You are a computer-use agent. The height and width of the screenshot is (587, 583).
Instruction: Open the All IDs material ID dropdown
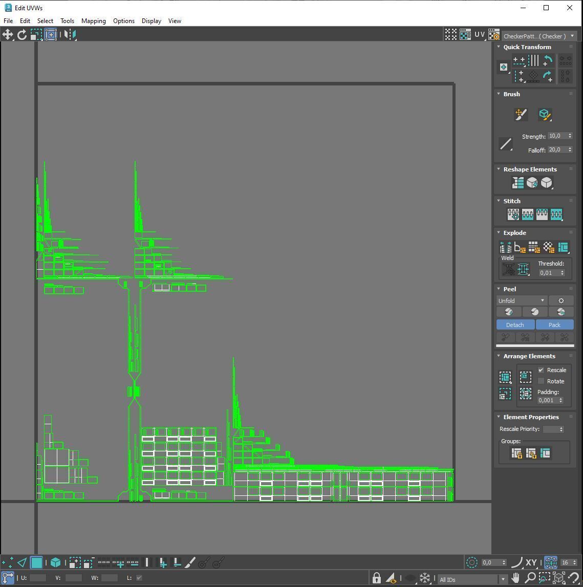(472, 579)
